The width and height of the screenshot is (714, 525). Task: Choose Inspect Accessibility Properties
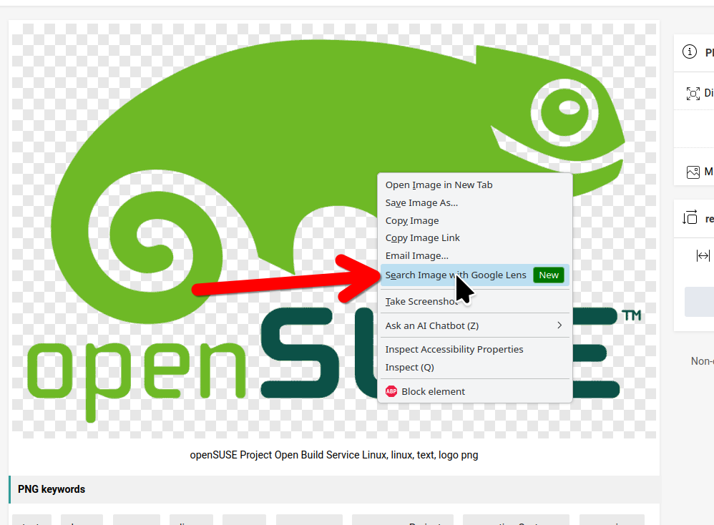475,349
